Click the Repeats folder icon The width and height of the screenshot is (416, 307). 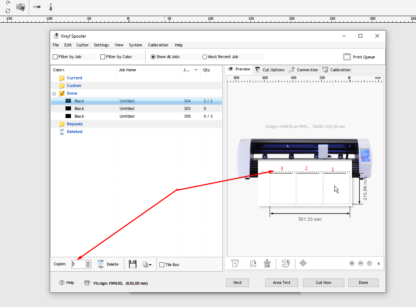[62, 124]
